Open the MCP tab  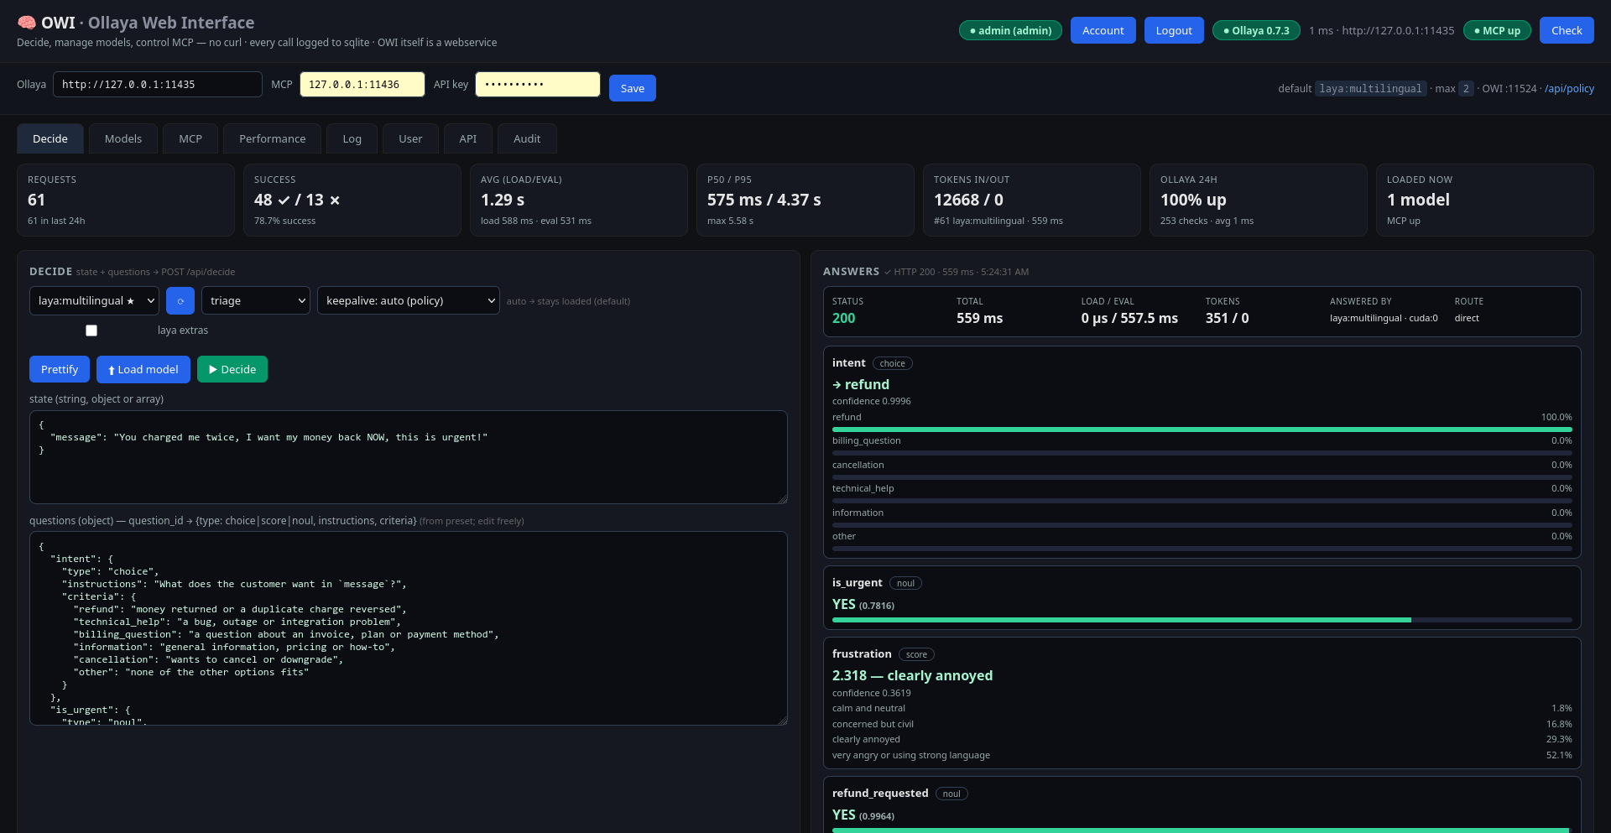coord(190,138)
